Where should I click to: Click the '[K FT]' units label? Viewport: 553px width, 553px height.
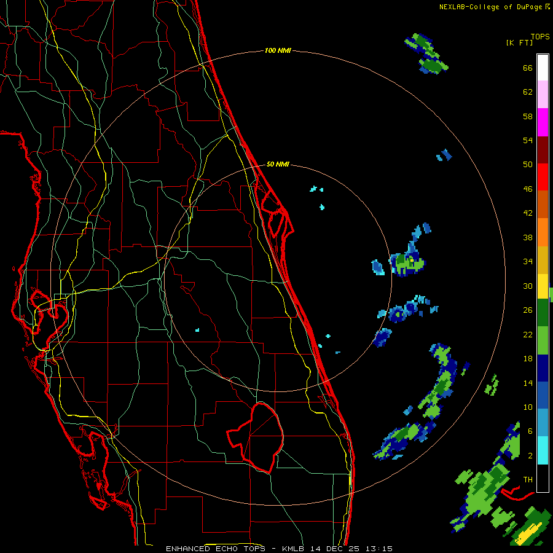(519, 43)
